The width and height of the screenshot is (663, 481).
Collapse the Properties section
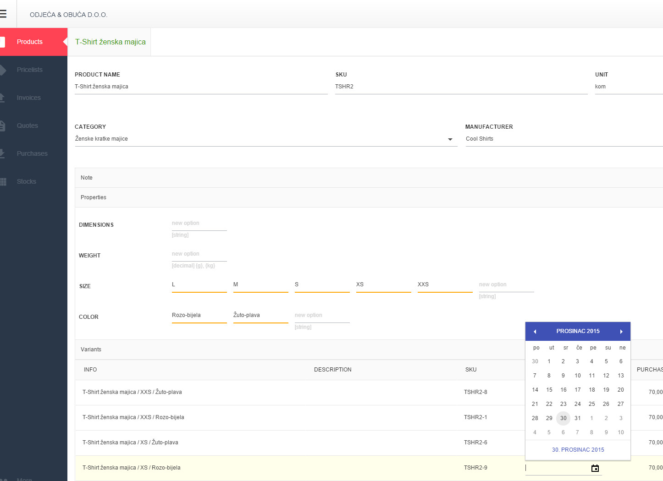(369, 197)
